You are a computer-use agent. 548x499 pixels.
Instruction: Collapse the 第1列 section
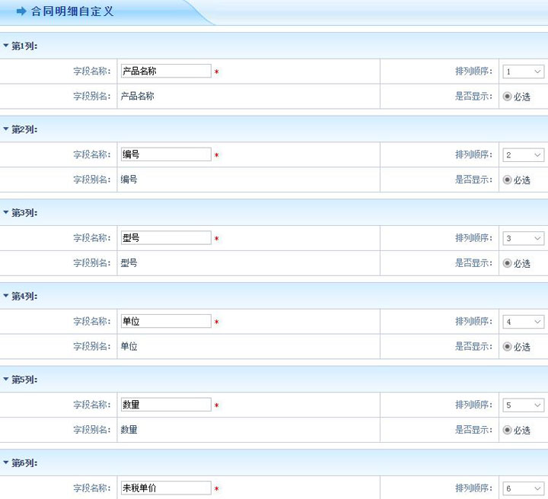[x=6, y=46]
